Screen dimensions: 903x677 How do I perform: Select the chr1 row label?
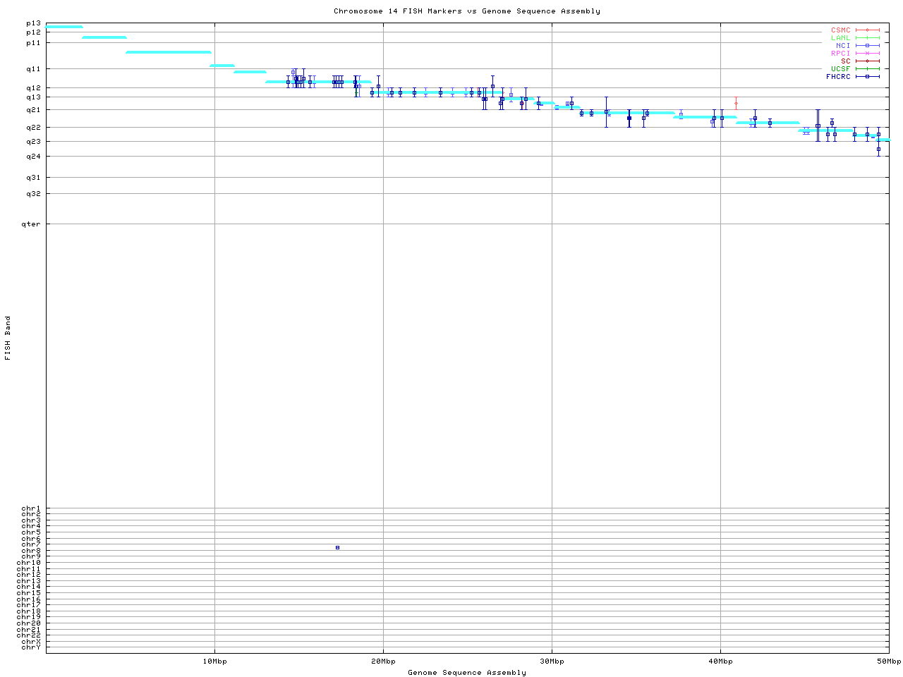tap(30, 508)
